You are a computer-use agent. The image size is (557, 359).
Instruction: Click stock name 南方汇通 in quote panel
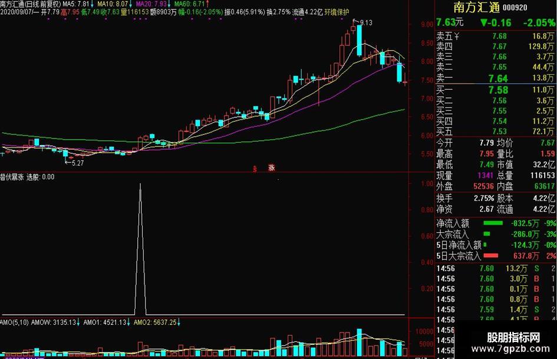point(476,7)
